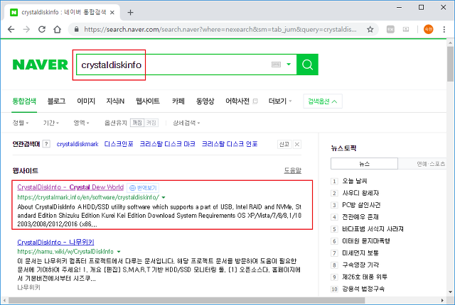Collapse the 검색옵션 panel

coord(323,101)
